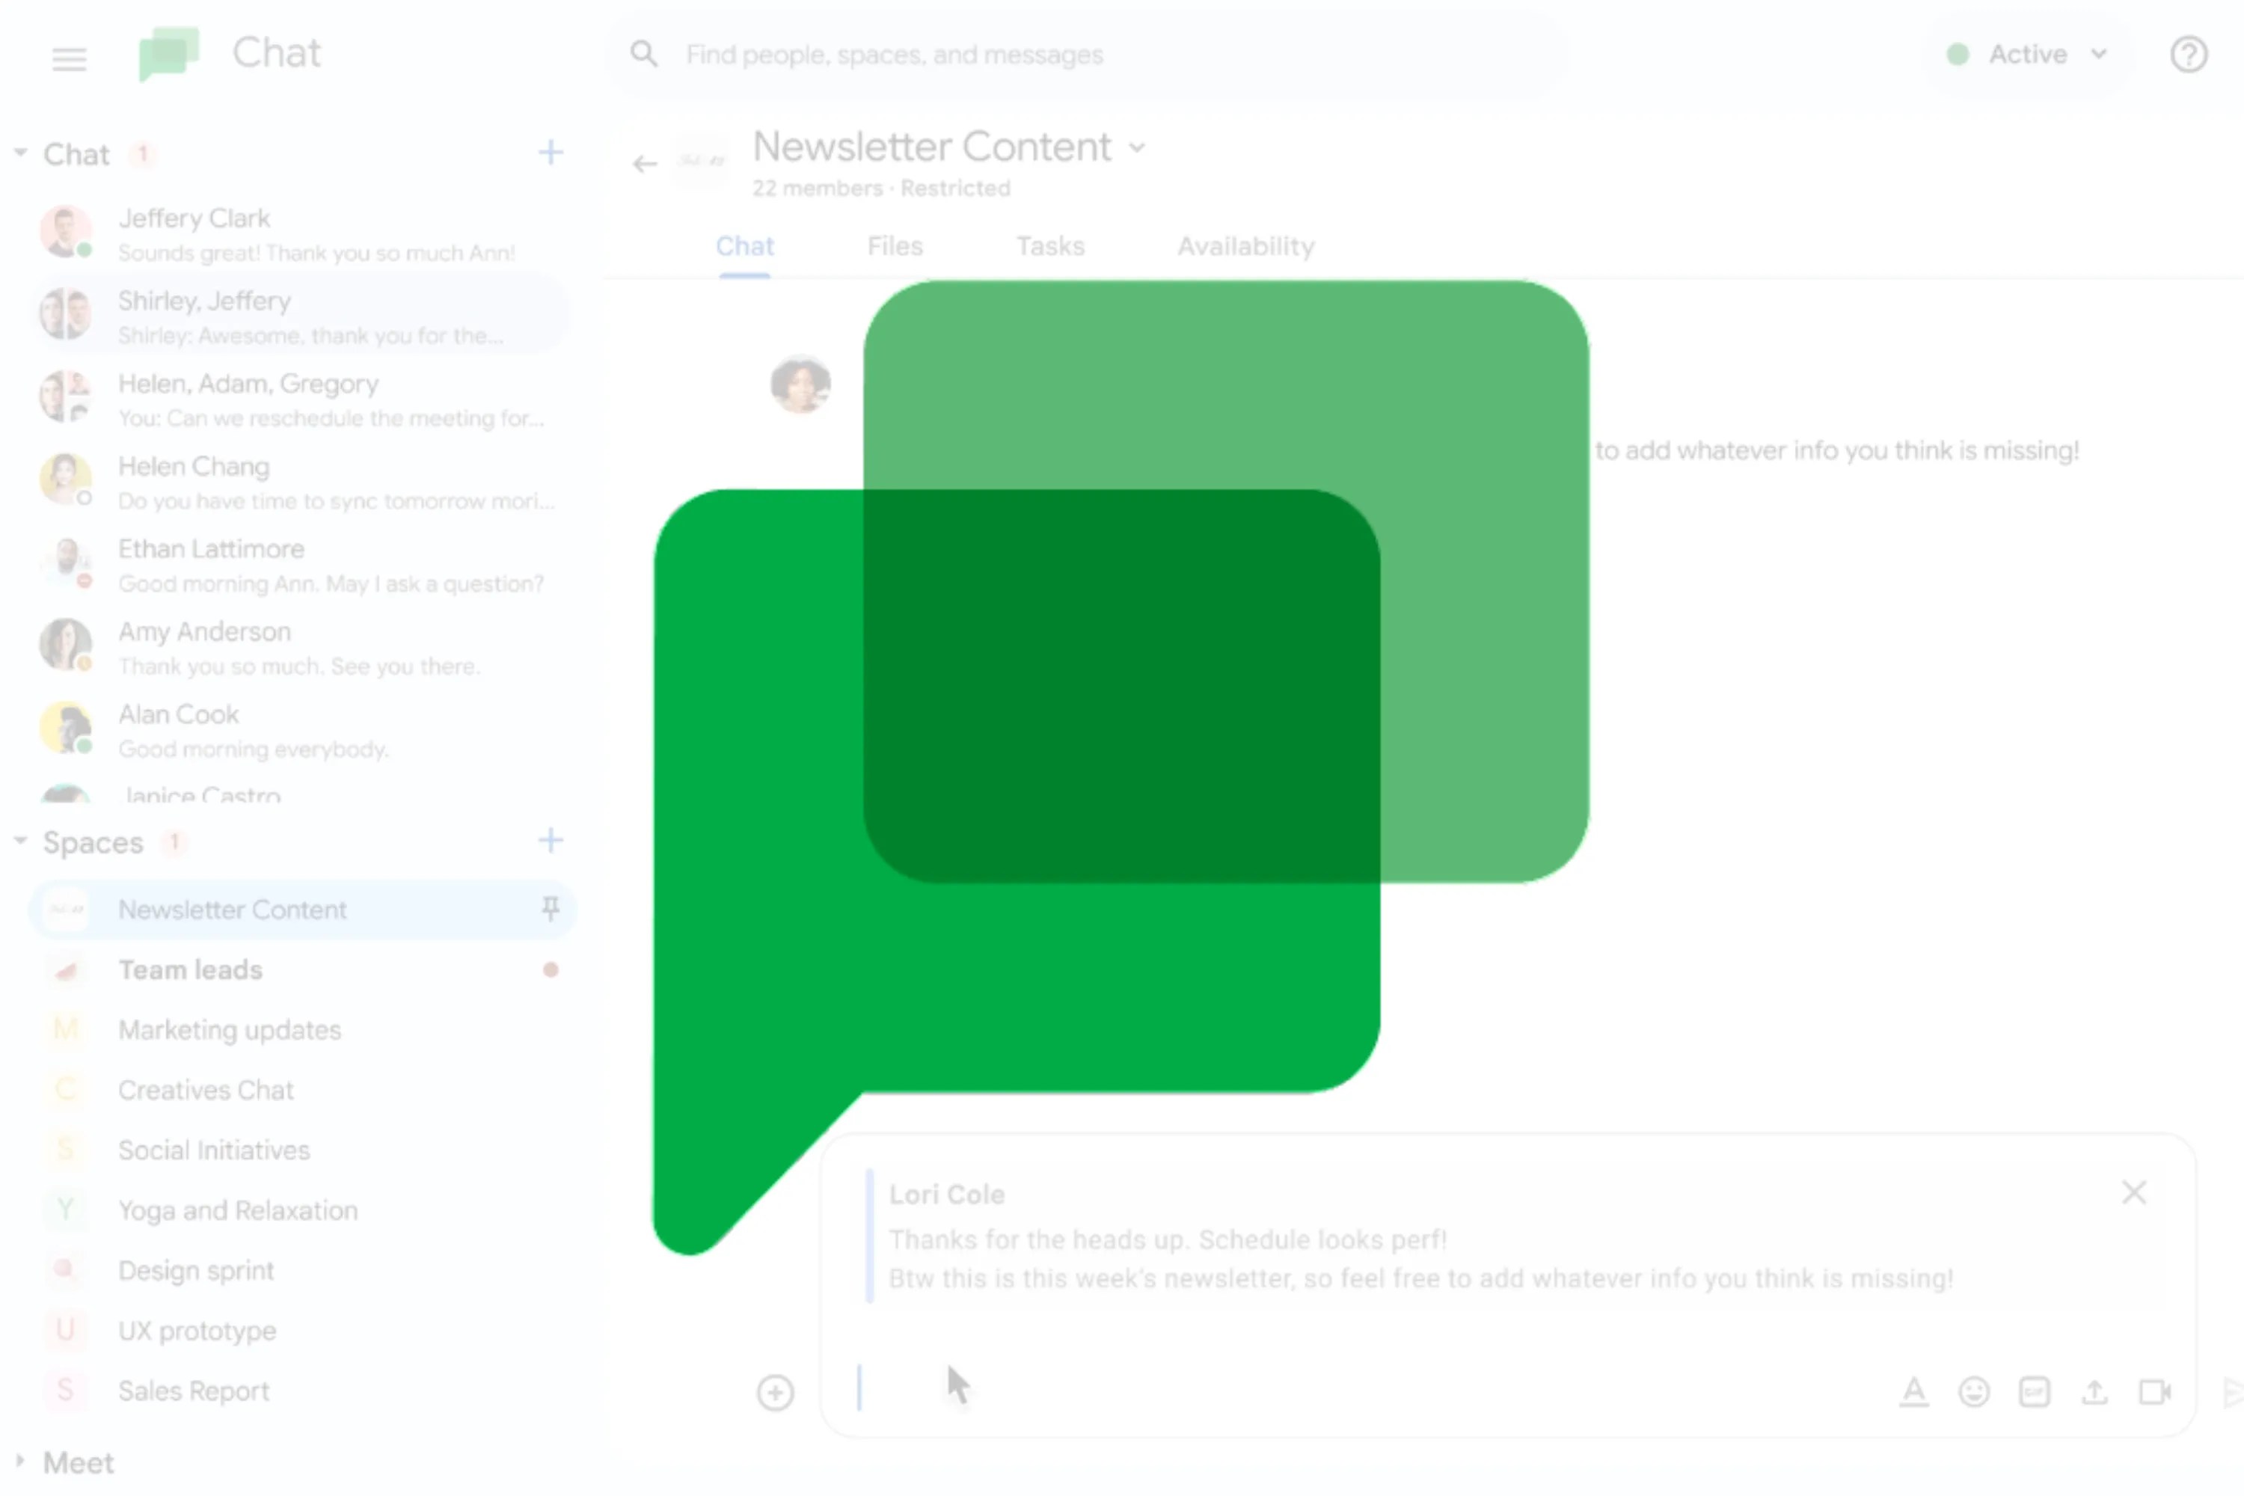Image resolution: width=2244 pixels, height=1496 pixels.
Task: Unpin the Newsletter Content space
Action: 551,908
